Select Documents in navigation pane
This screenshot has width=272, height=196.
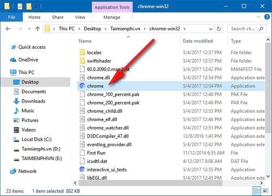[34, 92]
